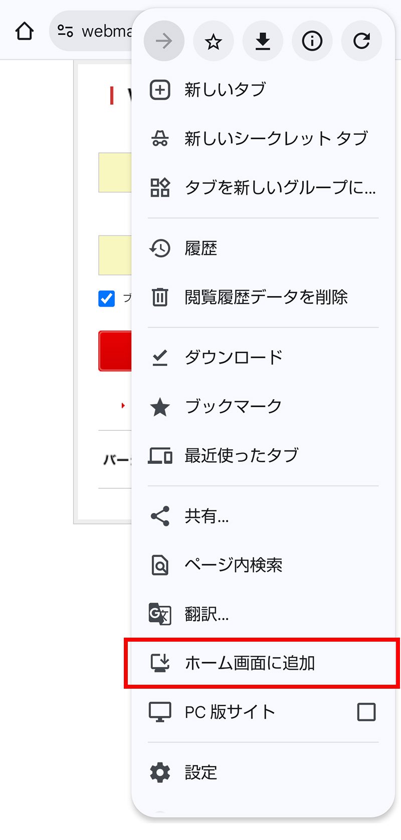Open page info circle icon
This screenshot has width=401, height=840.
point(312,41)
